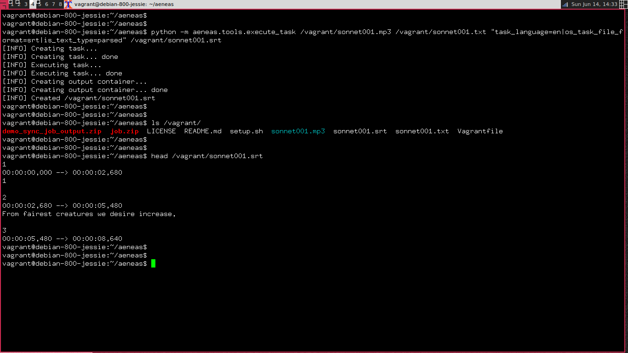
Task: Click setup.sh in the directory listing
Action: point(246,131)
